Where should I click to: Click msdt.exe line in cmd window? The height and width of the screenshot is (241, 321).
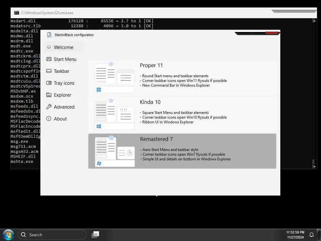(21, 46)
